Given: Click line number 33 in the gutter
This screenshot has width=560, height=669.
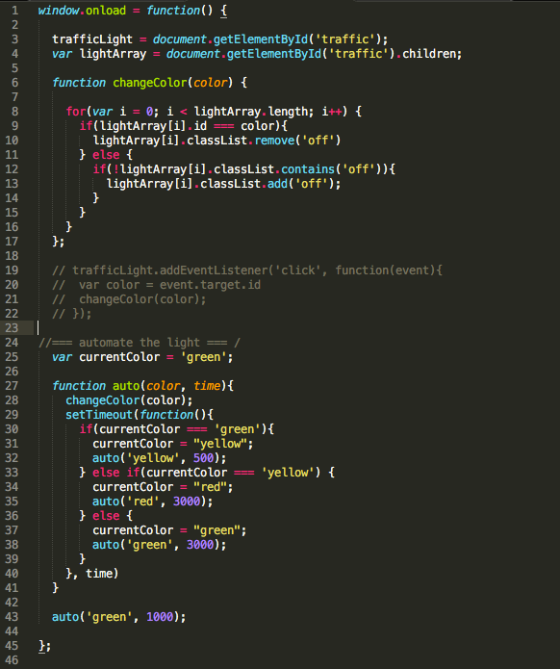Looking at the screenshot, I should pyautogui.click(x=12, y=473).
